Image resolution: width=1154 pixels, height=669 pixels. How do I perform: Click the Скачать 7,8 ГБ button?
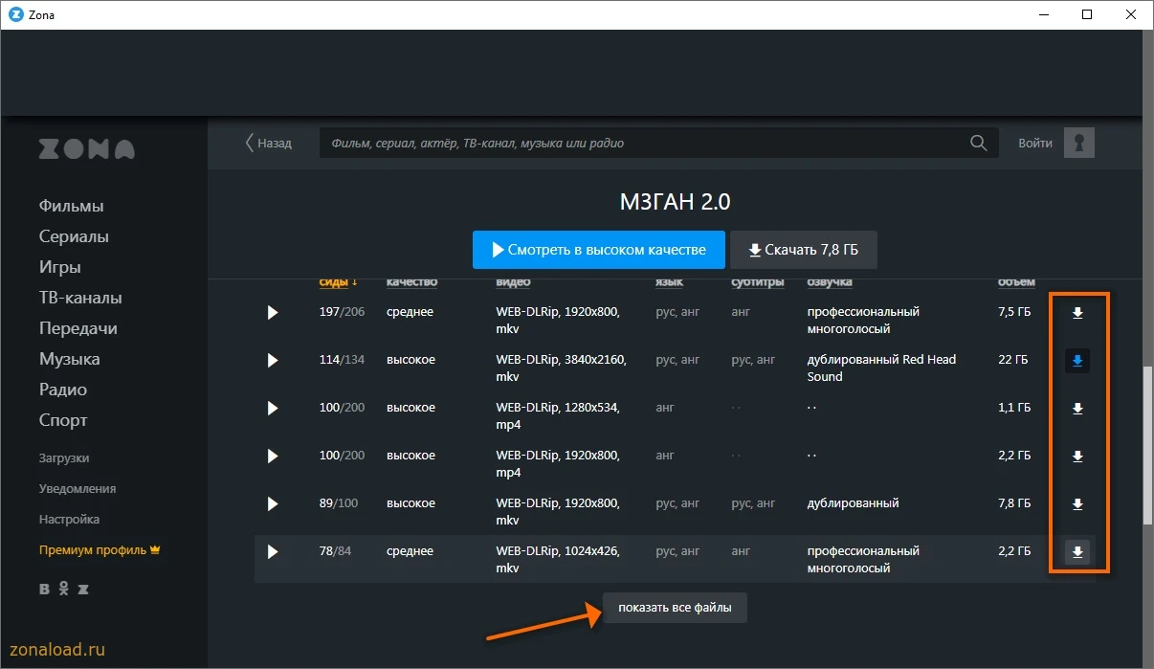804,250
